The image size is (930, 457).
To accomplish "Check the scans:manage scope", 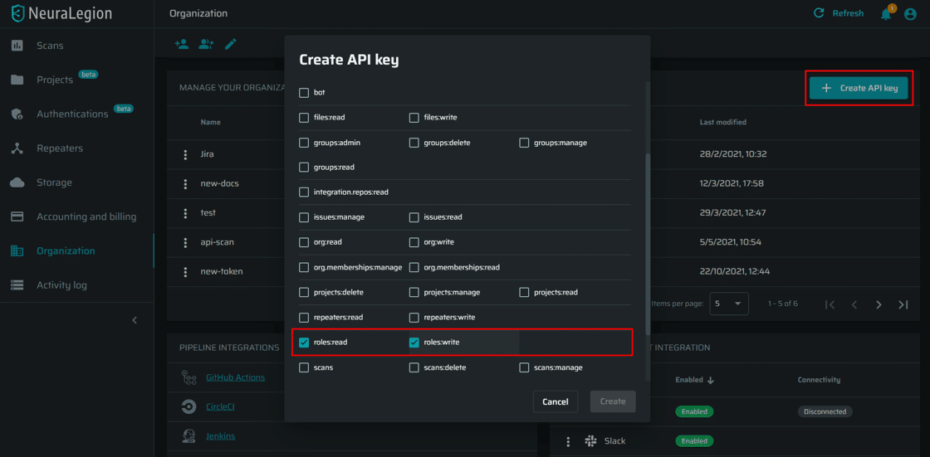I will pos(524,367).
